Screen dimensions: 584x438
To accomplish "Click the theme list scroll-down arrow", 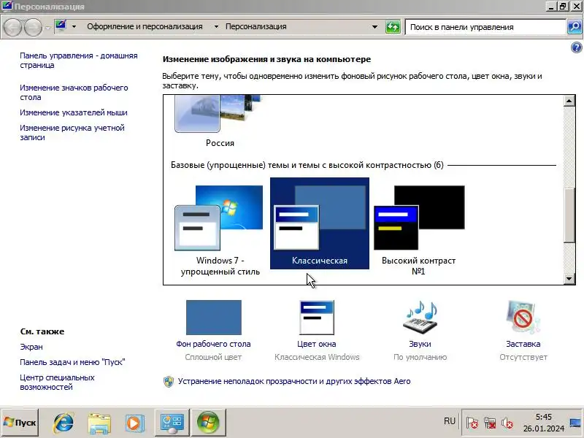I will click(x=569, y=279).
